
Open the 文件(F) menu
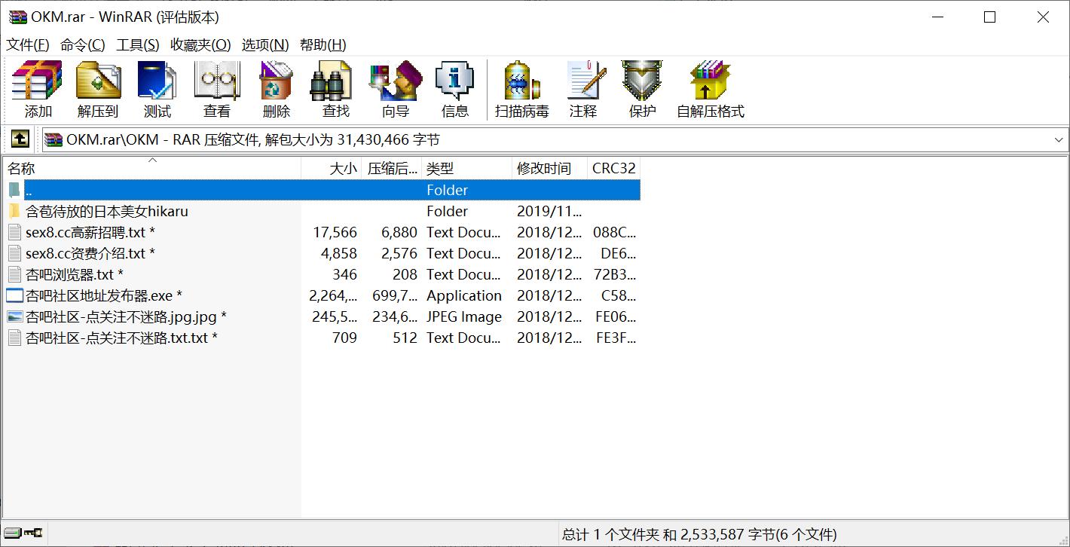(x=28, y=44)
